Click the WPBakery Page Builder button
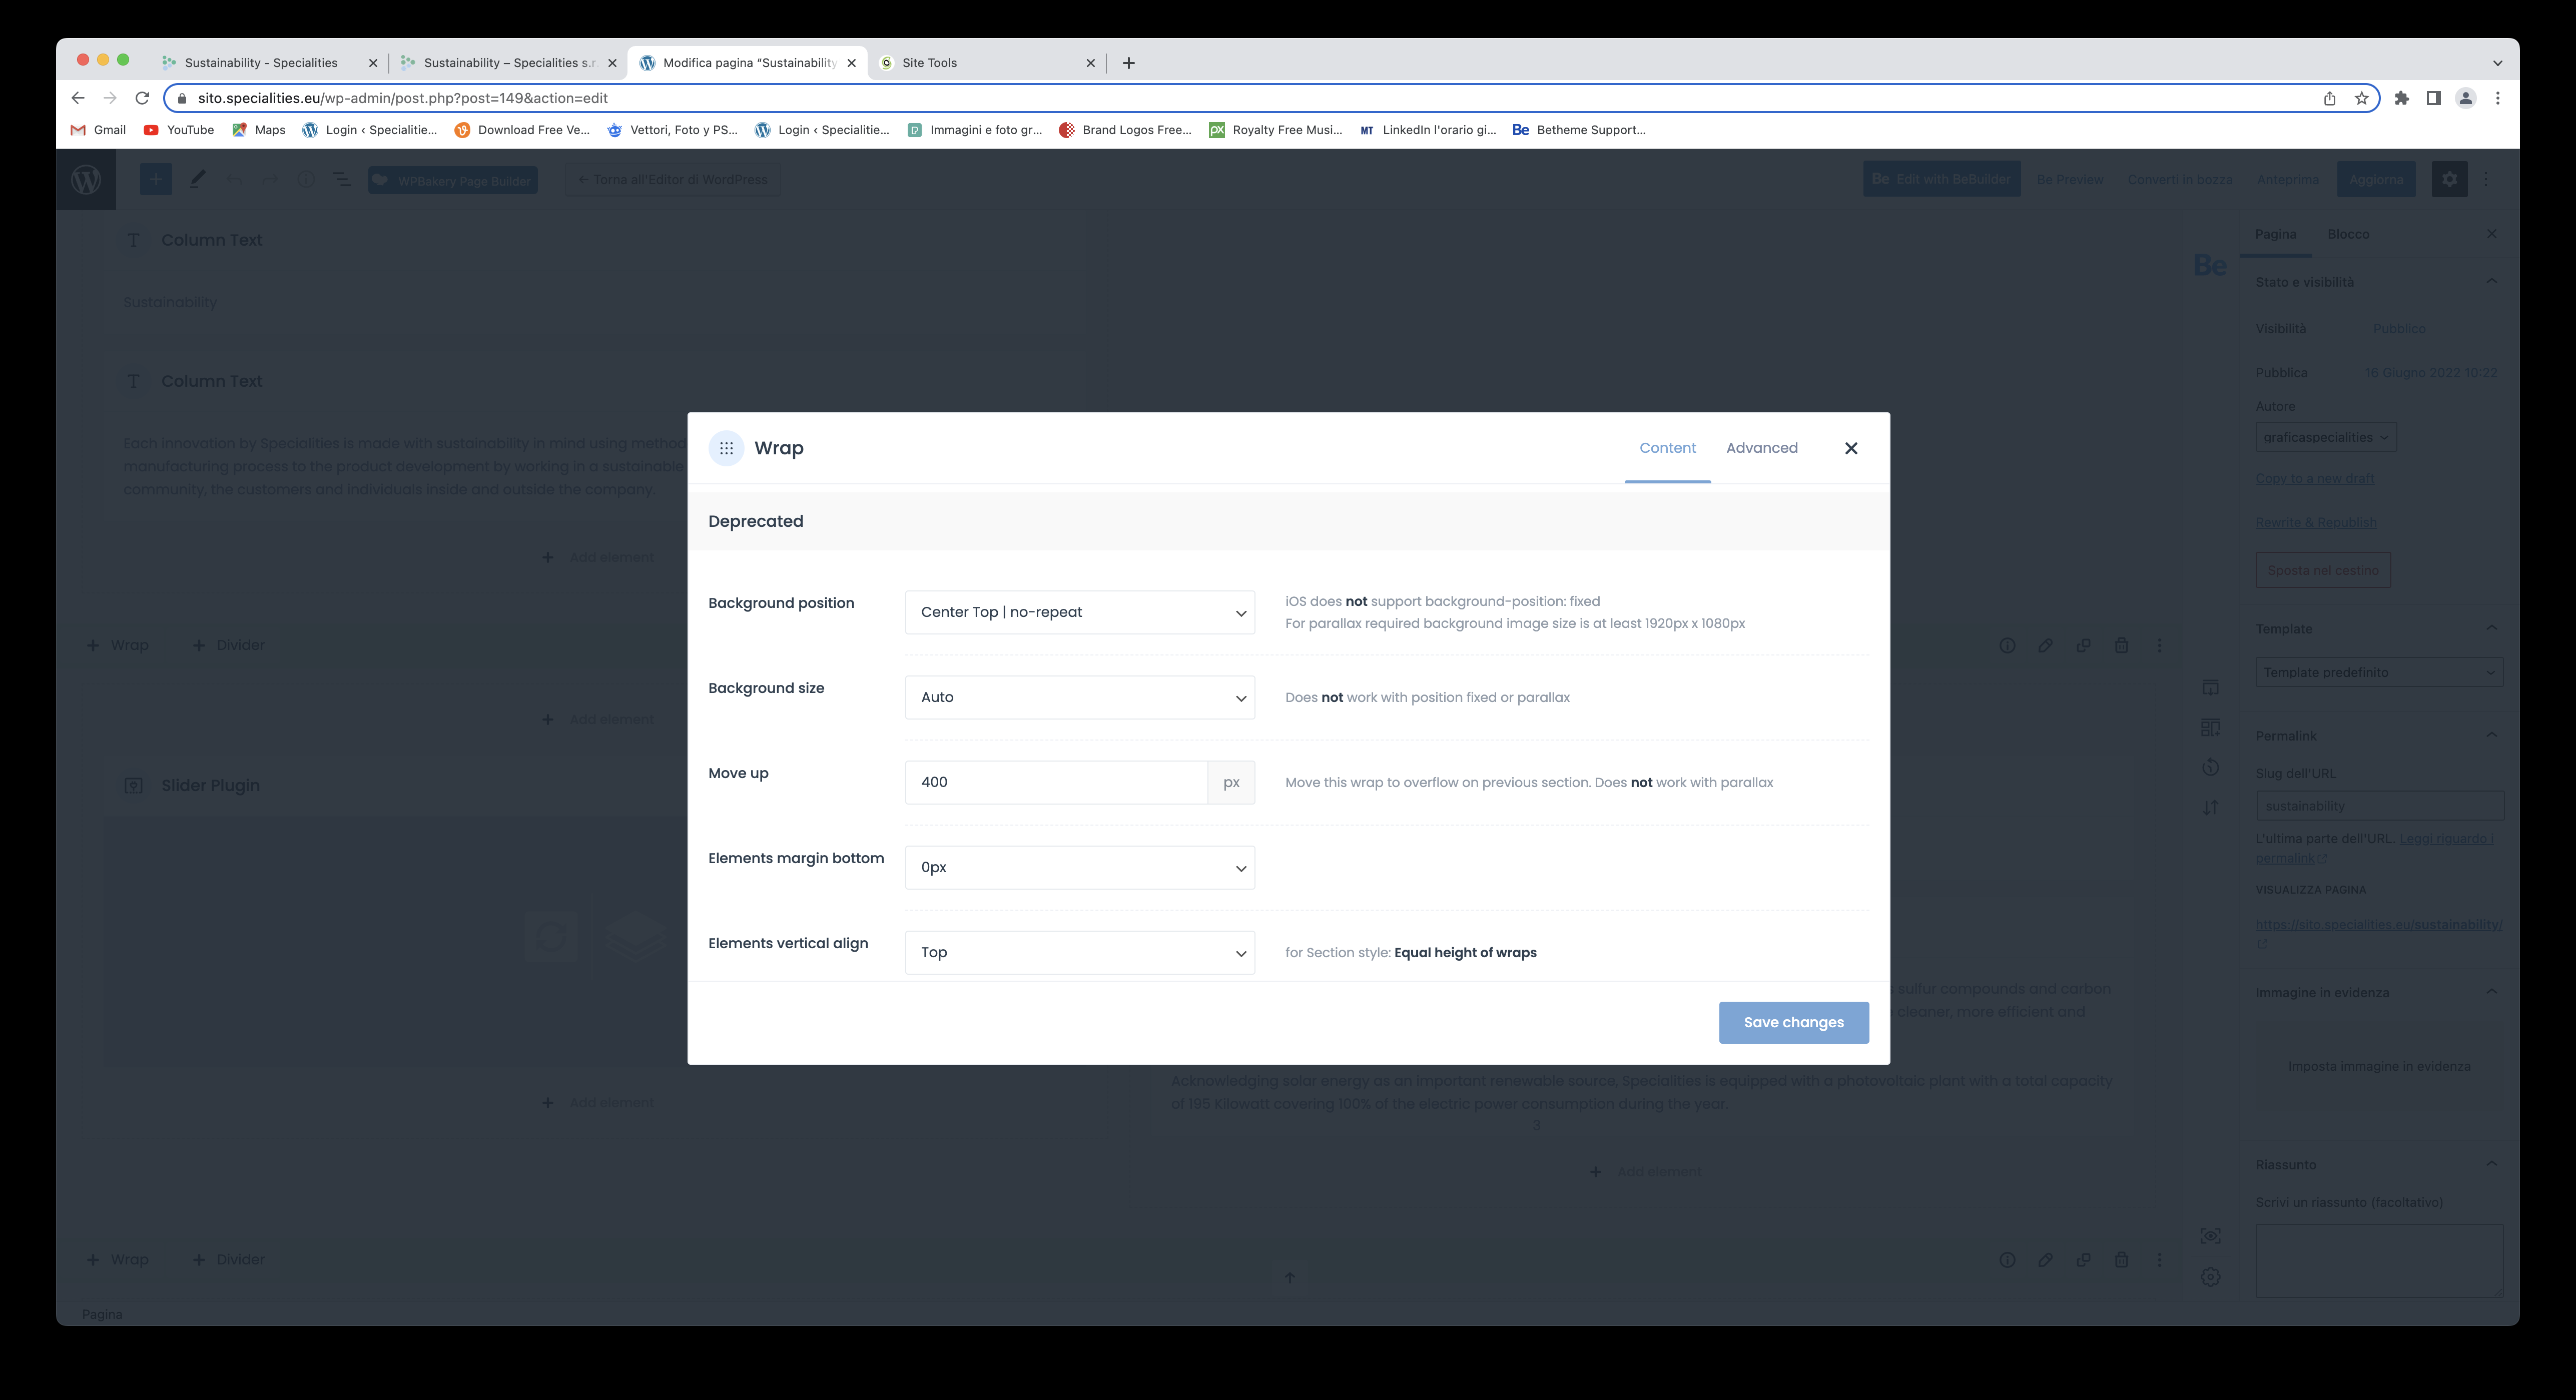Viewport: 2576px width, 1400px height. [x=453, y=180]
